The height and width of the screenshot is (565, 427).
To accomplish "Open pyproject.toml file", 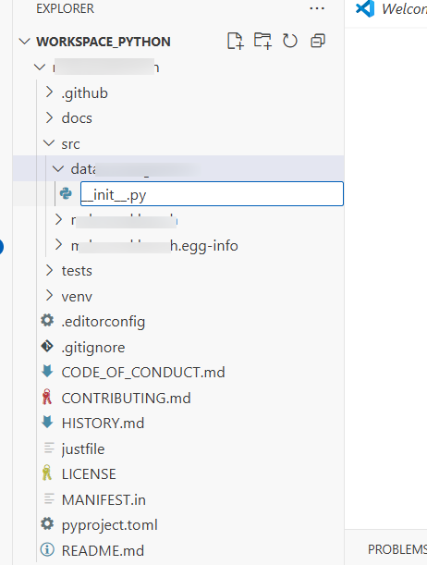I will tap(109, 525).
